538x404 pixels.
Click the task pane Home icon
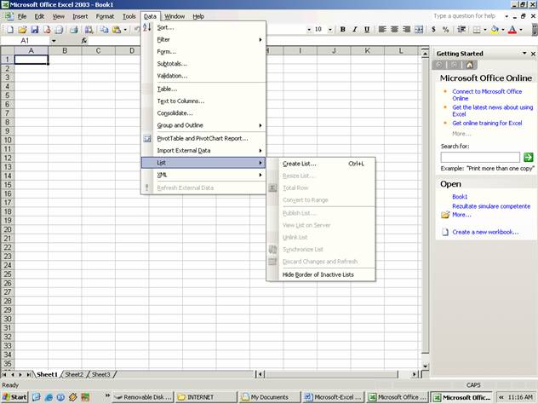469,65
